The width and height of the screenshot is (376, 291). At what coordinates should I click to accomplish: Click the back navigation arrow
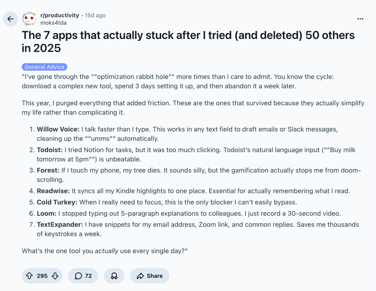click(10, 19)
